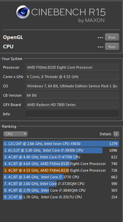
Task: Select the Core i5-3317U ranking entry
Action: [x=61, y=197]
